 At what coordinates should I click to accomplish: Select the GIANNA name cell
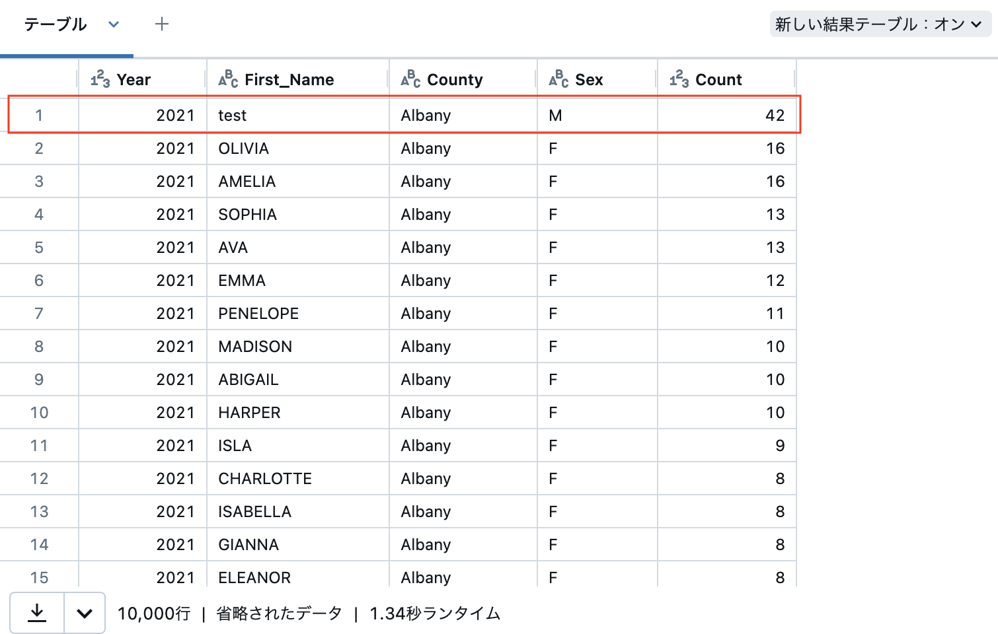coord(298,544)
